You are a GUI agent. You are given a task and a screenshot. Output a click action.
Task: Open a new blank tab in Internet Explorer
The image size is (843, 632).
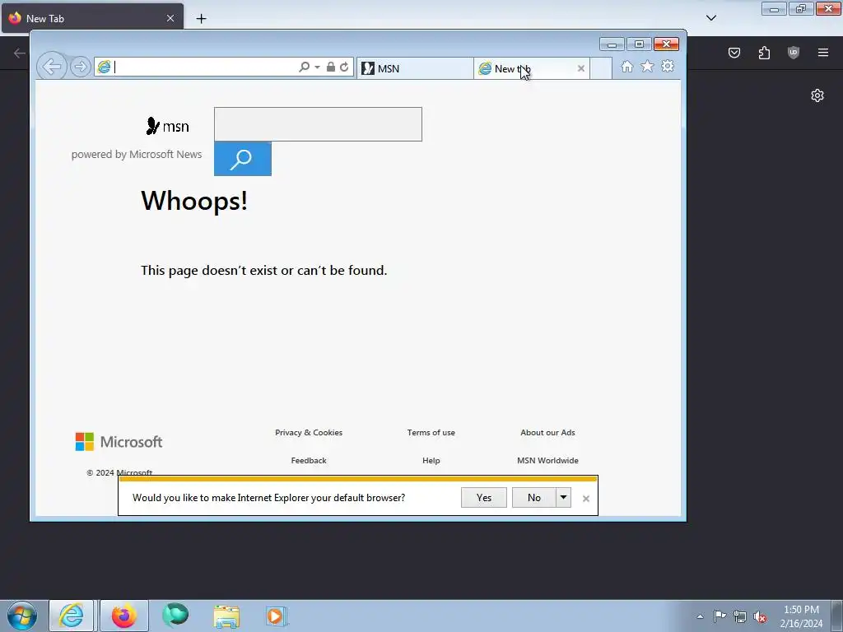(x=601, y=68)
